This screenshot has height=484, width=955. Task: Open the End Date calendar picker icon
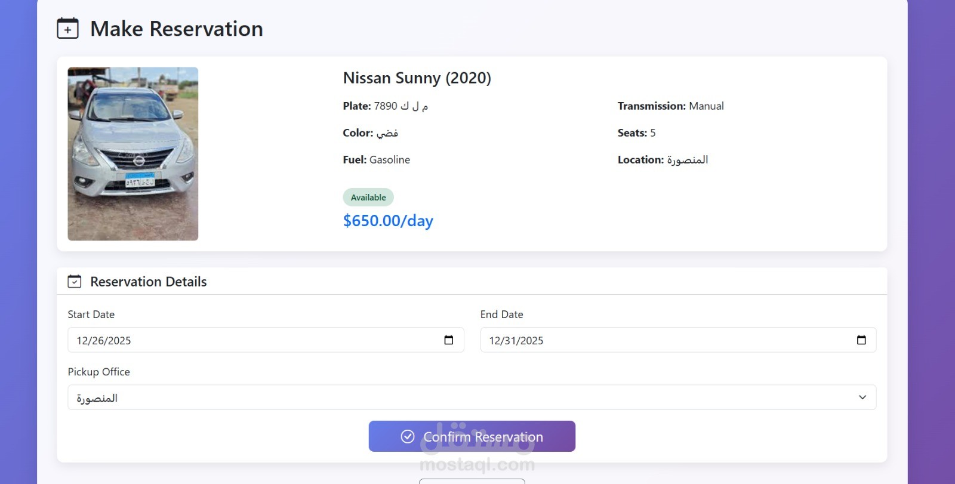tap(861, 340)
